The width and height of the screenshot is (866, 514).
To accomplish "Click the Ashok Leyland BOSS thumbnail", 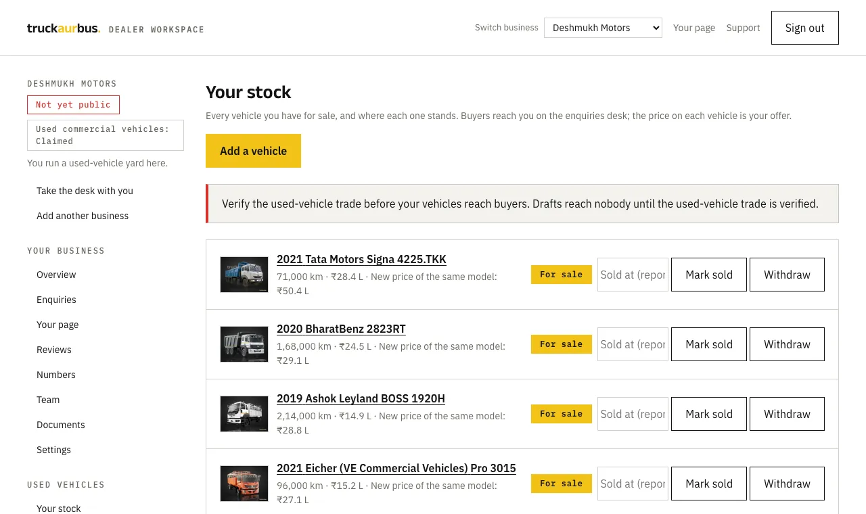I will pyautogui.click(x=244, y=414).
